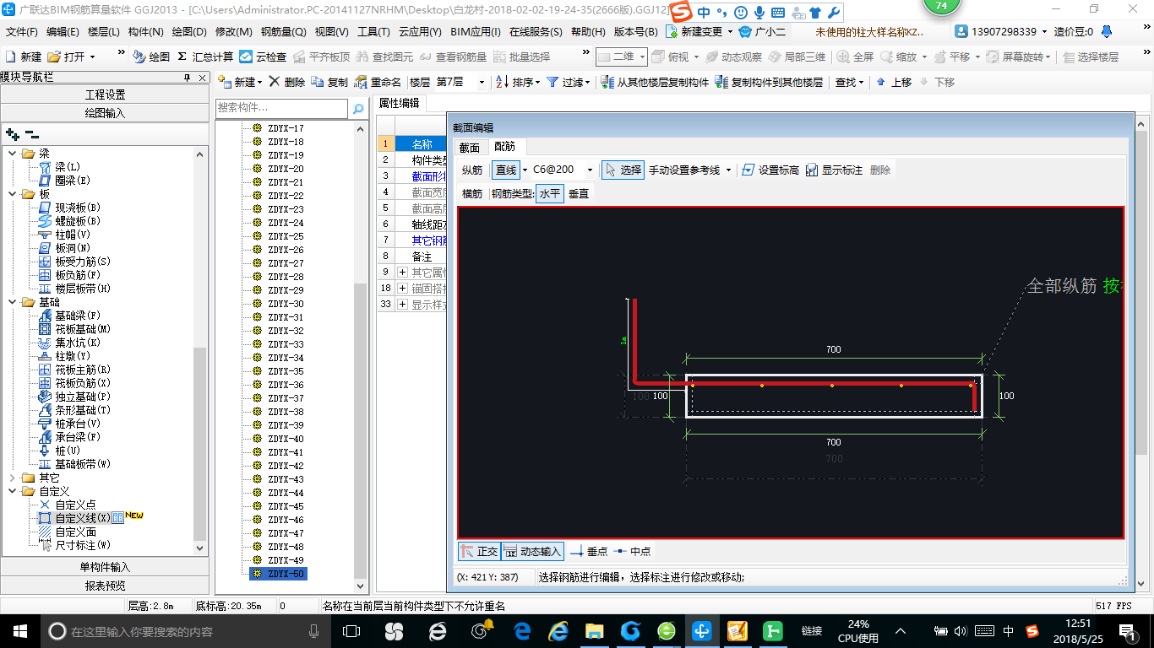Switch to 横筋 transverse rebar mode
Screen dimensions: 1154x648
472,193
